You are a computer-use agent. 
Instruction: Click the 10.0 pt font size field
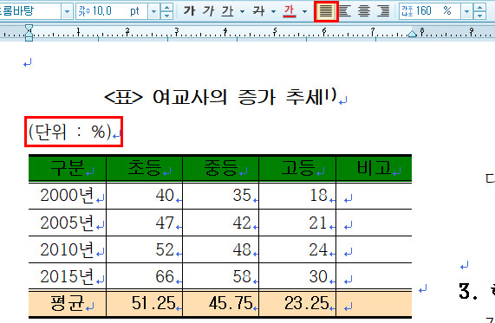(x=112, y=11)
